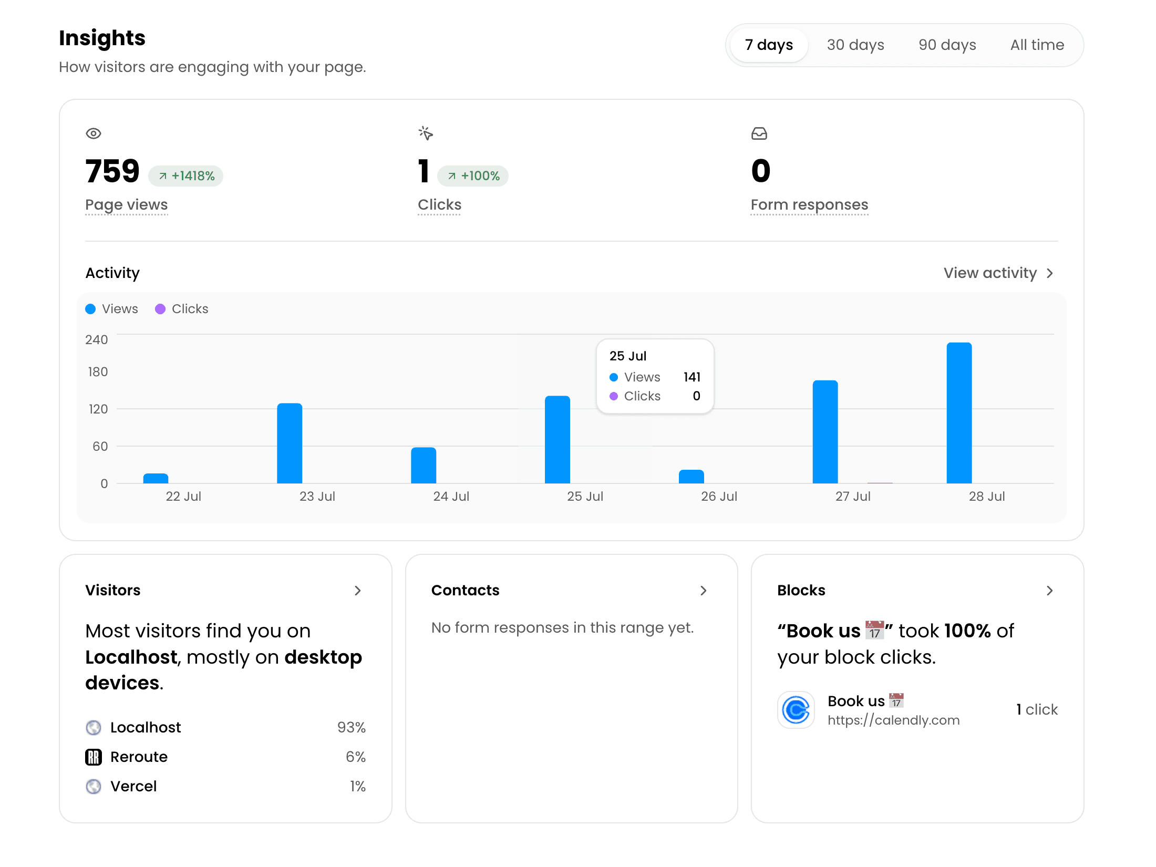Select the 23 Jul bar in chart
The image size is (1156, 867).
[x=290, y=443]
